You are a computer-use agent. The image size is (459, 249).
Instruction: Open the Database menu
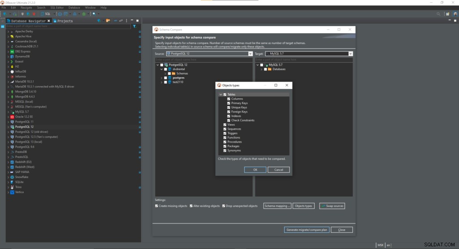[x=74, y=8]
